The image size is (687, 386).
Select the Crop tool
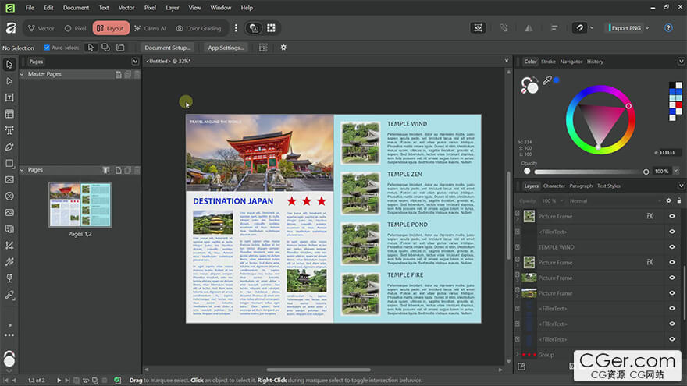9,245
